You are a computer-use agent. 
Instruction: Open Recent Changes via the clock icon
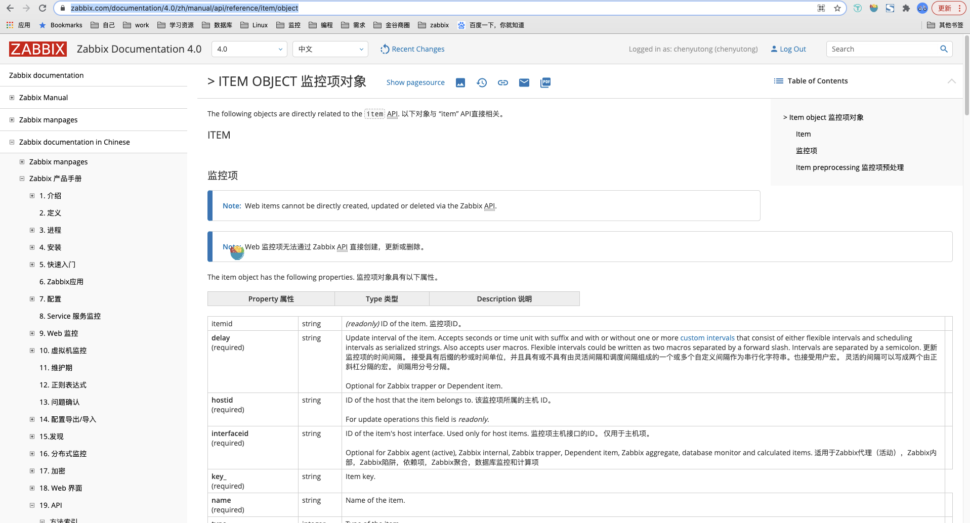pos(385,49)
